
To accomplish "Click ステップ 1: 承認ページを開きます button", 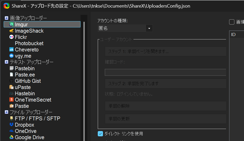I will pyautogui.click(x=165, y=51).
